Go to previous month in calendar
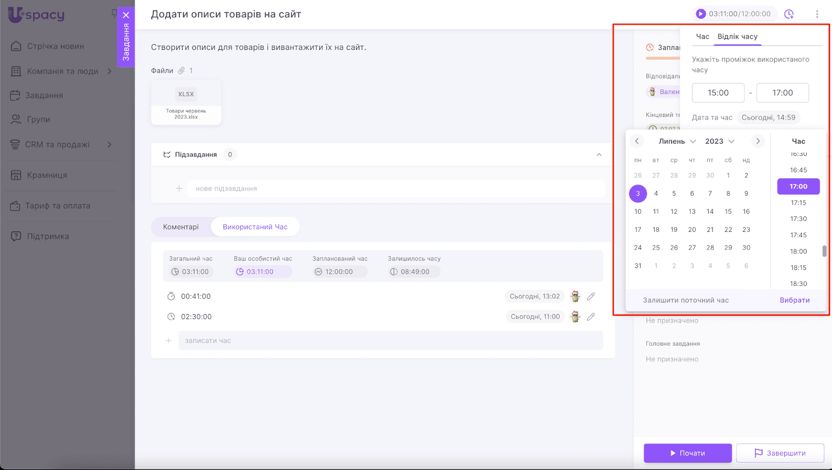Viewport: 832px width, 470px height. pos(637,141)
